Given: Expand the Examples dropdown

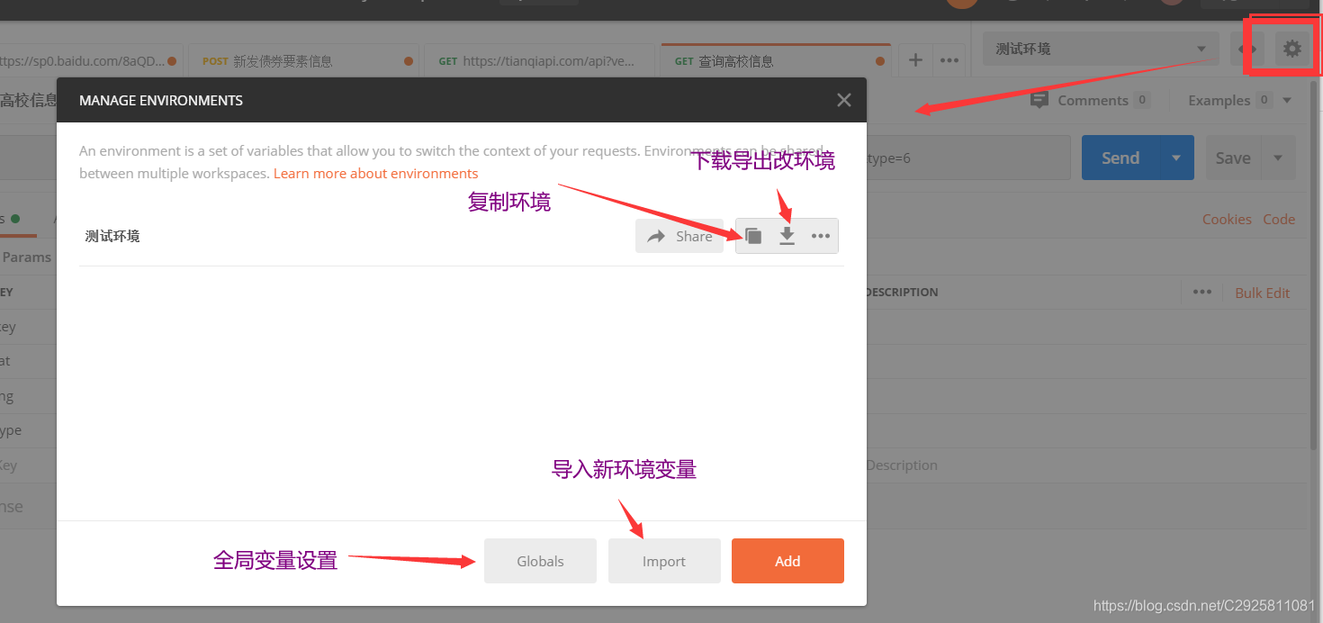Looking at the screenshot, I should click(x=1239, y=100).
